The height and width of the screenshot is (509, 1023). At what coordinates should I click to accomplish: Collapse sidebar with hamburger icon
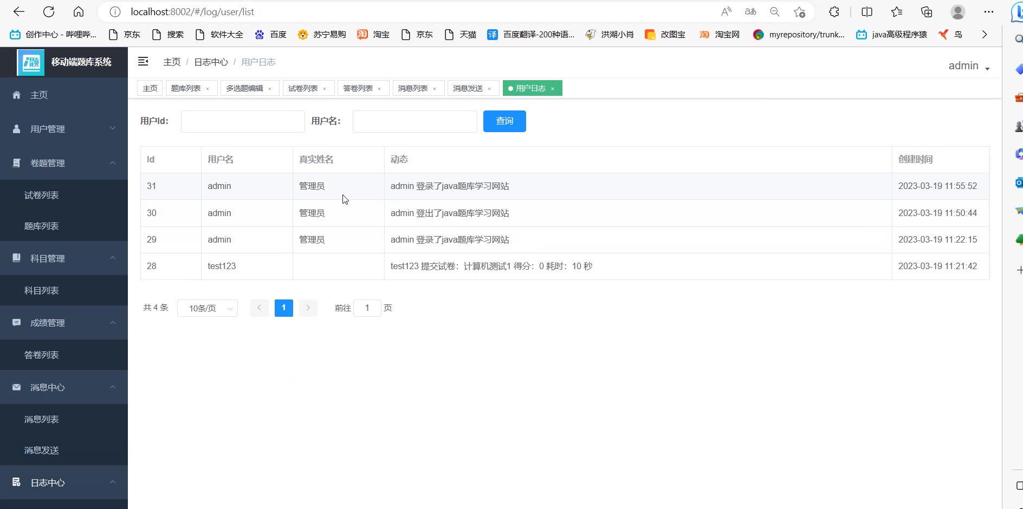[x=143, y=62]
